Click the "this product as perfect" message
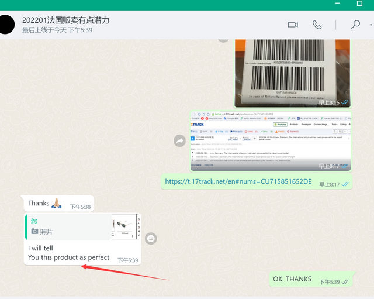This screenshot has width=374, height=299. point(69,257)
